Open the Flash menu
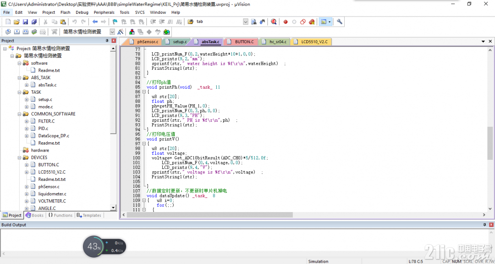Image resolution: width=495 pixels, height=264 pixels. point(66,12)
